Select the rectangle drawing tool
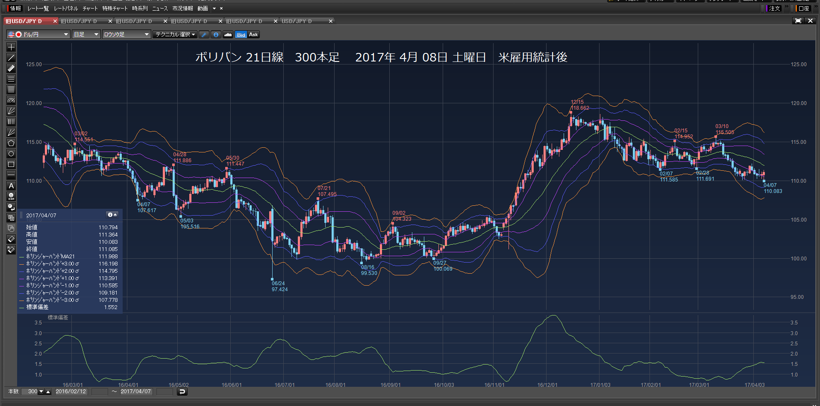The image size is (820, 406). pyautogui.click(x=11, y=164)
